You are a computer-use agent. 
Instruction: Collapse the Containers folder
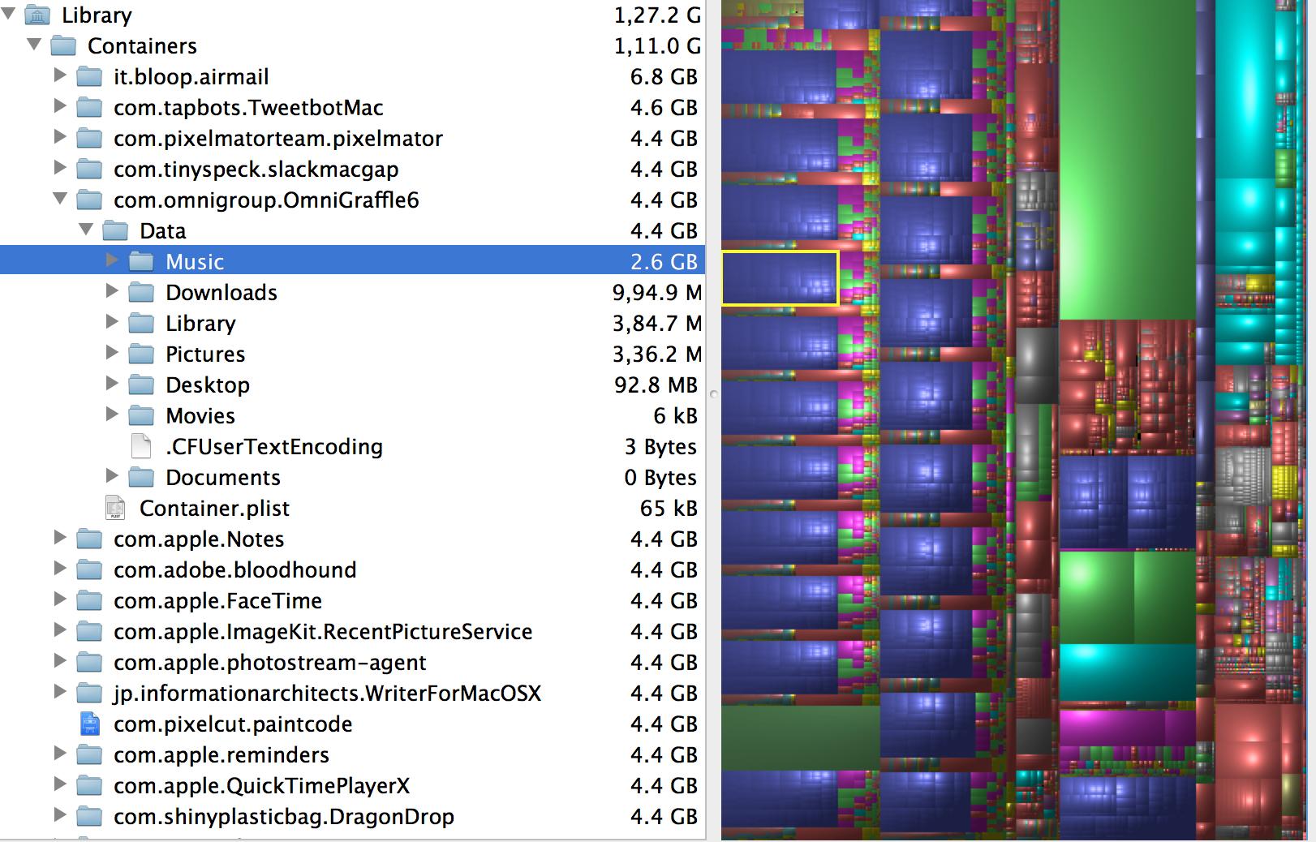(34, 45)
